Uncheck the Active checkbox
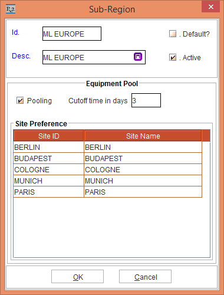This screenshot has height=295, width=224. 173,57
